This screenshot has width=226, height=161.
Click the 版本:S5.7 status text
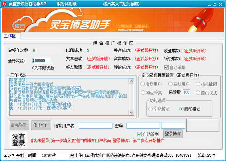pos(206,155)
